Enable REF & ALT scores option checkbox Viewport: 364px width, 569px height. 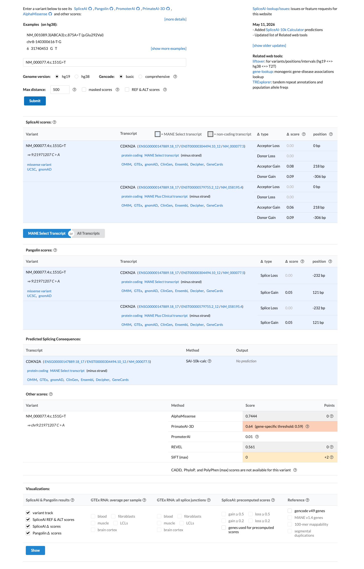point(127,90)
